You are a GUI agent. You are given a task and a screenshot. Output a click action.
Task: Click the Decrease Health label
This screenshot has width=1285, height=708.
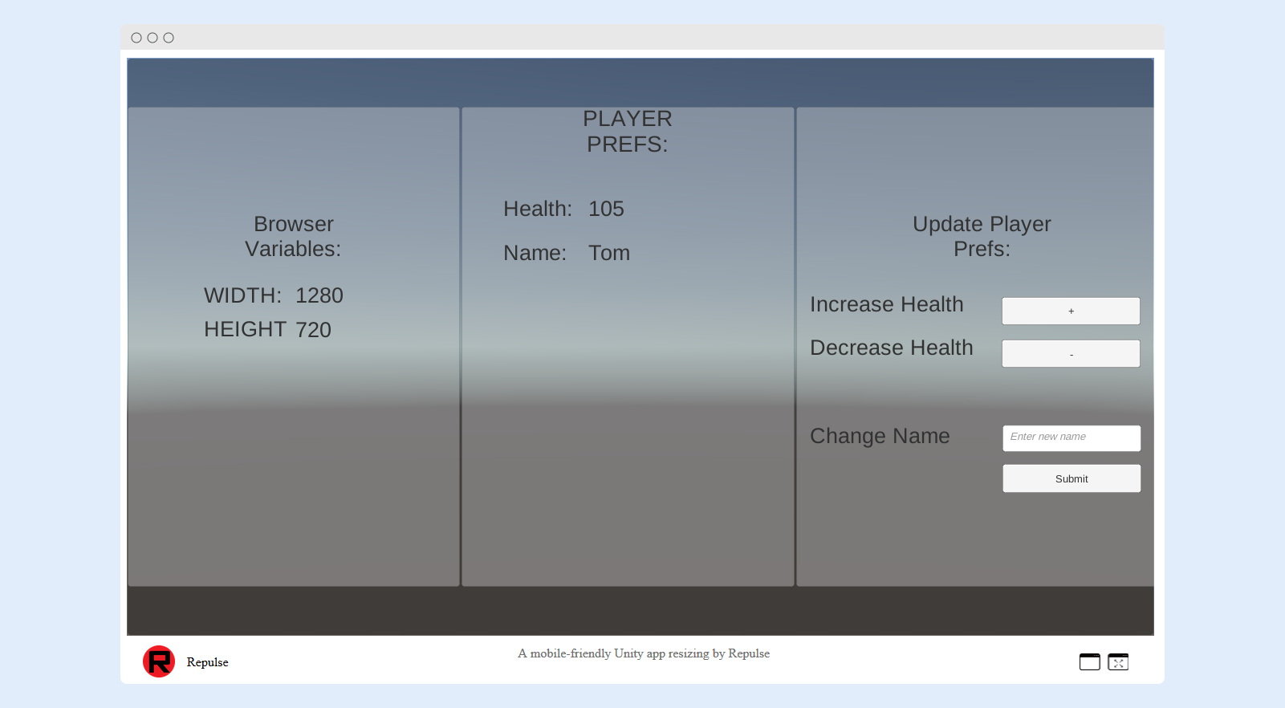pyautogui.click(x=892, y=348)
